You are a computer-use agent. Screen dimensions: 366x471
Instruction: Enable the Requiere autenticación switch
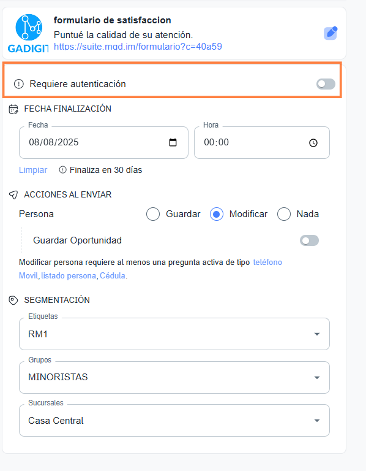(326, 84)
